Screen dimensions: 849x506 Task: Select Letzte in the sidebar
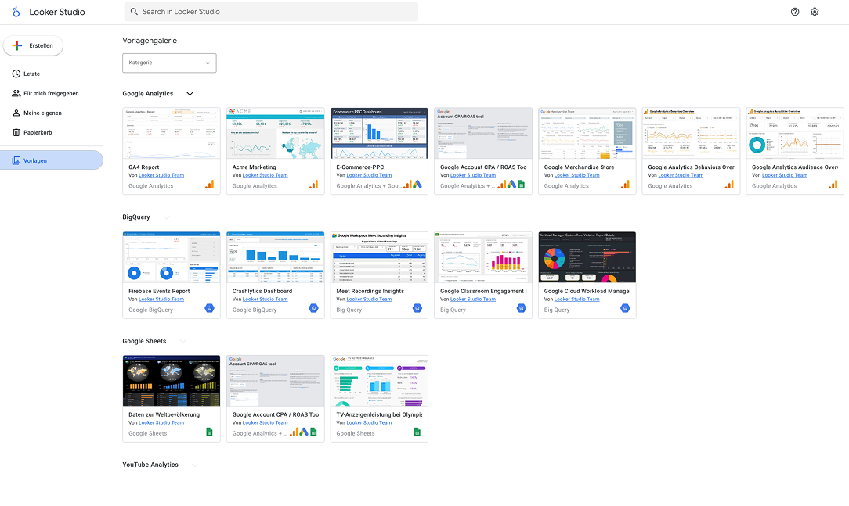click(x=31, y=74)
